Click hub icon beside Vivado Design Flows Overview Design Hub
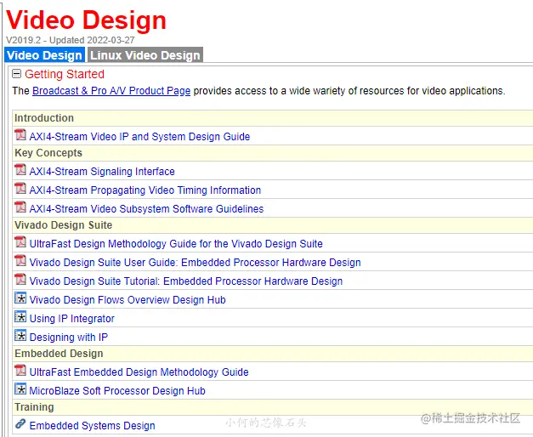This screenshot has height=437, width=533. click(x=20, y=298)
